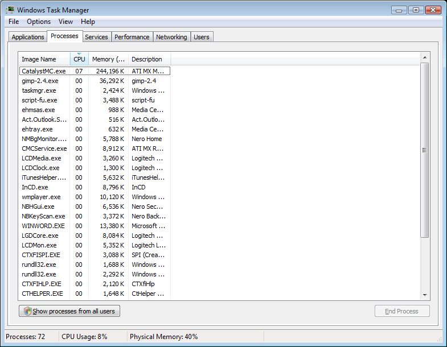The image size is (447, 347).
Task: Select the iTunesHelper process row
Action: point(95,178)
